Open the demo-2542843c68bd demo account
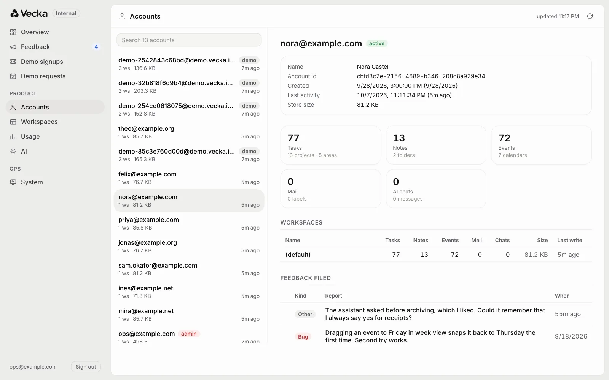 (x=189, y=64)
